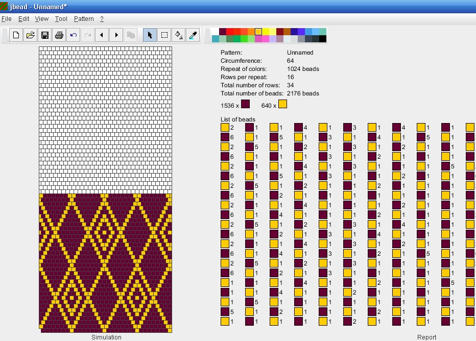Open the Pattern menu
The height and width of the screenshot is (341, 476).
point(84,19)
